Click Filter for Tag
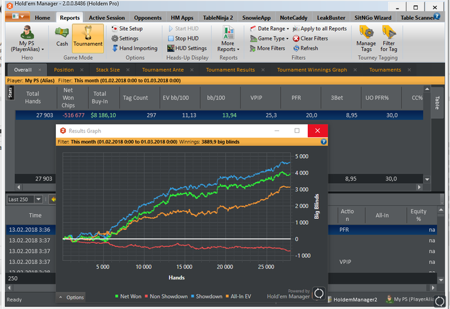This screenshot has height=309, width=450. click(x=389, y=39)
